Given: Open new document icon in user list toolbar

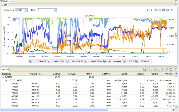Looking at the screenshot, I should click(x=144, y=69).
